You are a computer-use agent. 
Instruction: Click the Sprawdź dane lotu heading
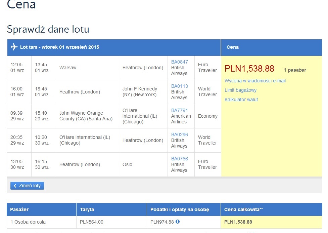pos(48,29)
